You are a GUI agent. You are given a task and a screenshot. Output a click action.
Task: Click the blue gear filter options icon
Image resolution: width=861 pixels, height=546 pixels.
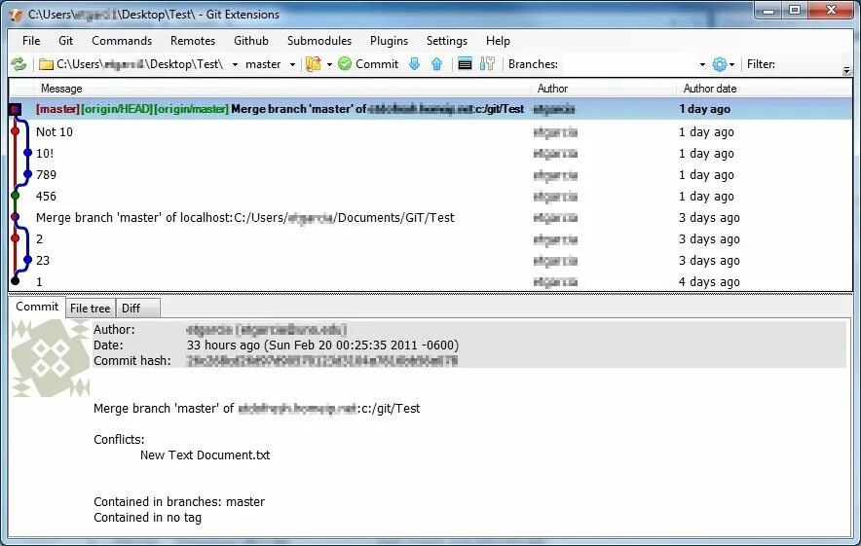(x=720, y=64)
